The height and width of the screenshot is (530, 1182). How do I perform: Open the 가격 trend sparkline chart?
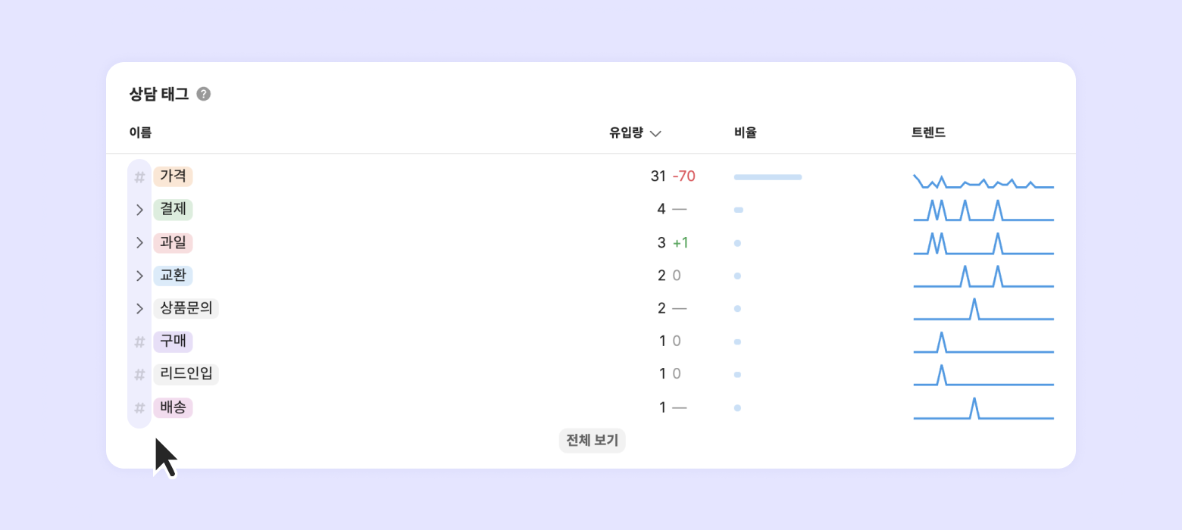(983, 182)
